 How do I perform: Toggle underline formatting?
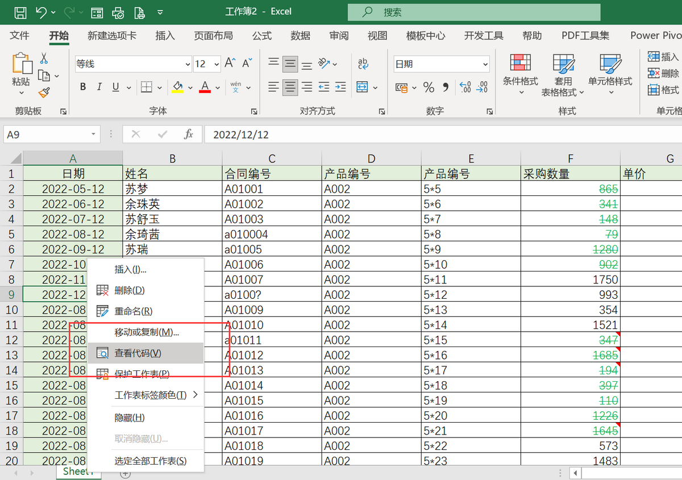point(115,87)
